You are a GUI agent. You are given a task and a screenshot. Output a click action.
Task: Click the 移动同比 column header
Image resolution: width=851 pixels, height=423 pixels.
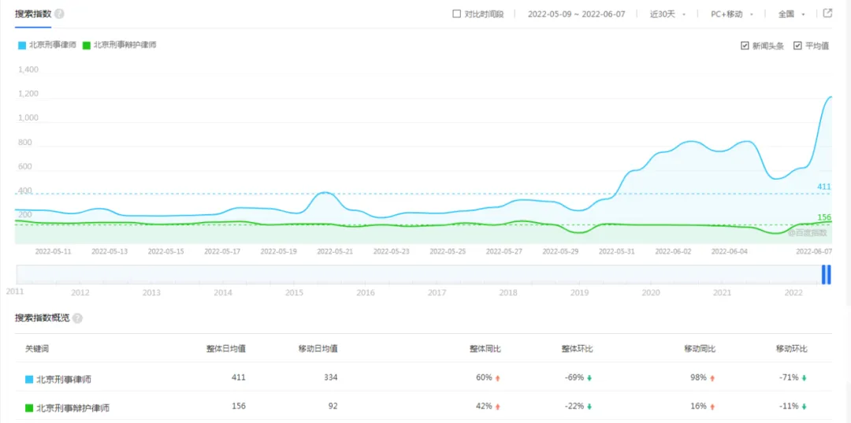(700, 349)
